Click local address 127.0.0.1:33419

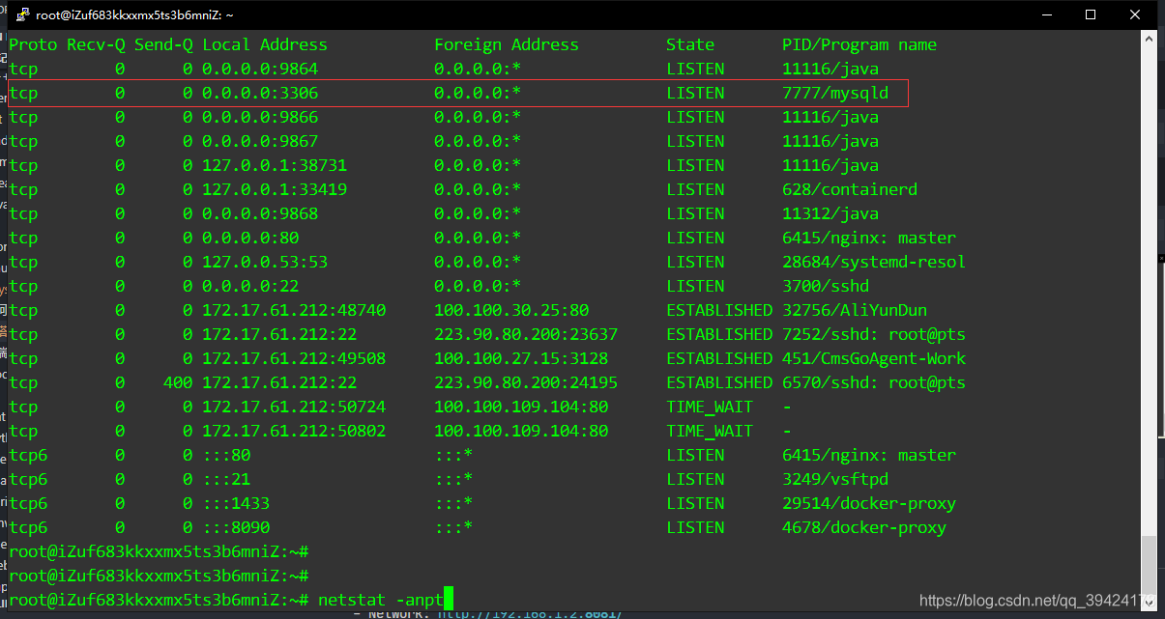click(x=275, y=189)
